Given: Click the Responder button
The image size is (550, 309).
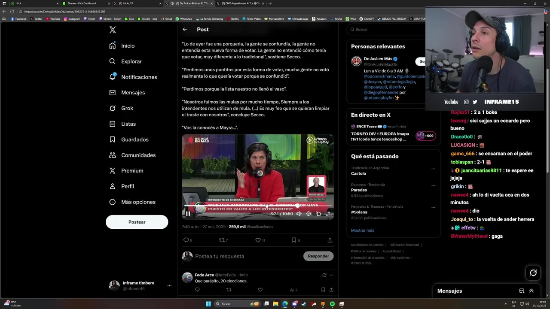Looking at the screenshot, I should (318, 256).
